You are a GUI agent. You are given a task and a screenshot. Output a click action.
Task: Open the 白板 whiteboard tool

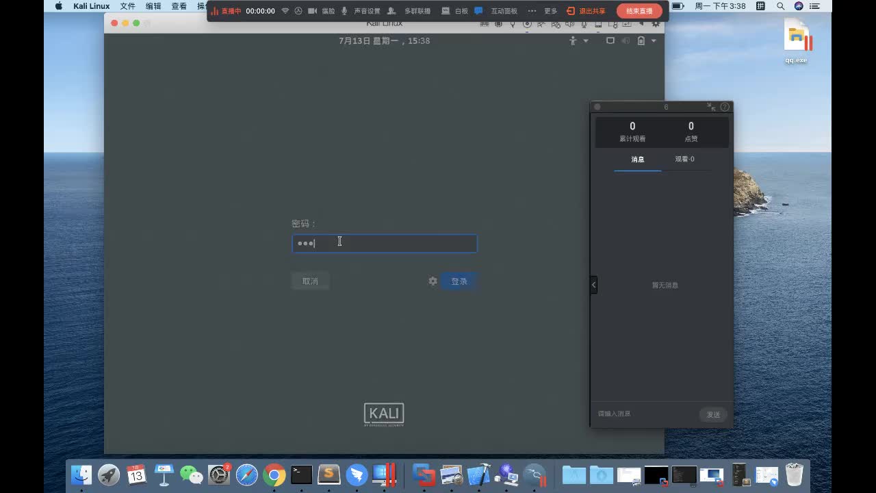coord(455,11)
